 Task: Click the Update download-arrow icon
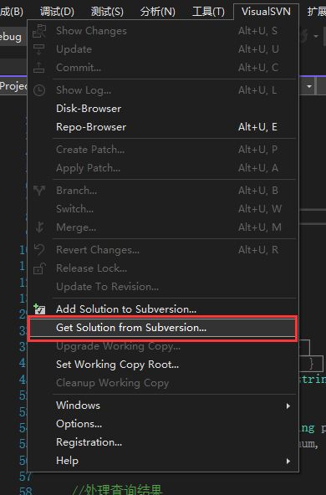click(39, 49)
